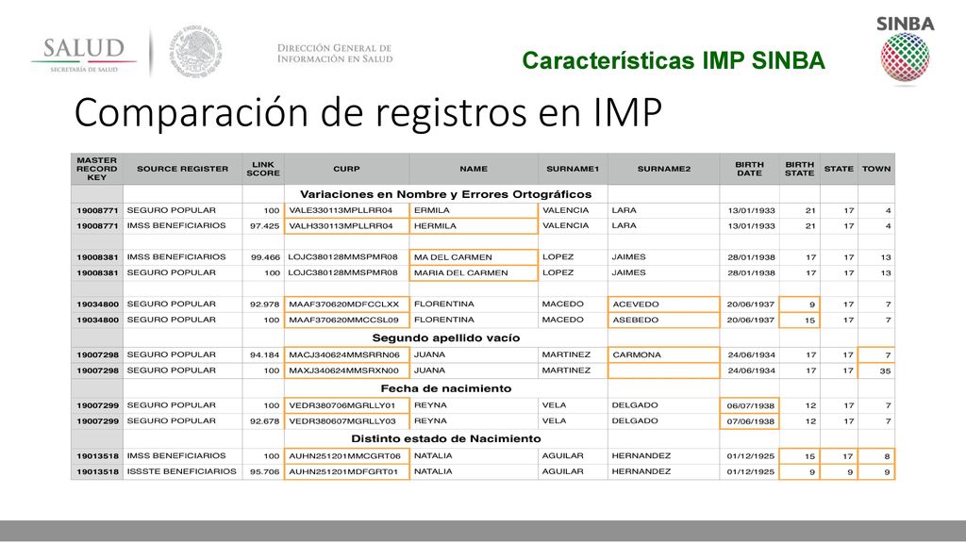Screen dimensions: 966x543
Task: Click link score 94.184
Action: [264, 355]
